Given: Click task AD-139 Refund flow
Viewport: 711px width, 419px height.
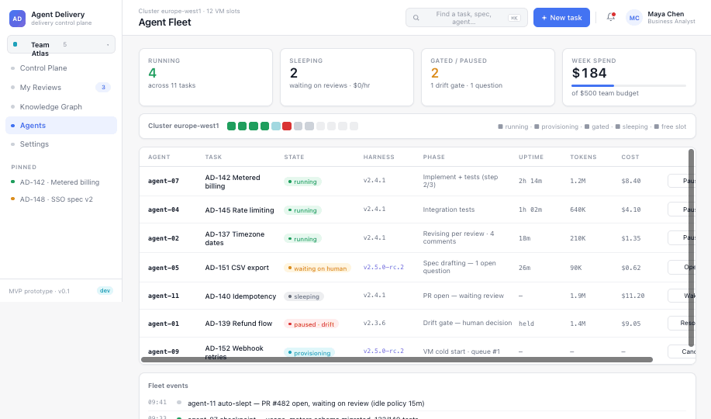Looking at the screenshot, I should (x=239, y=324).
